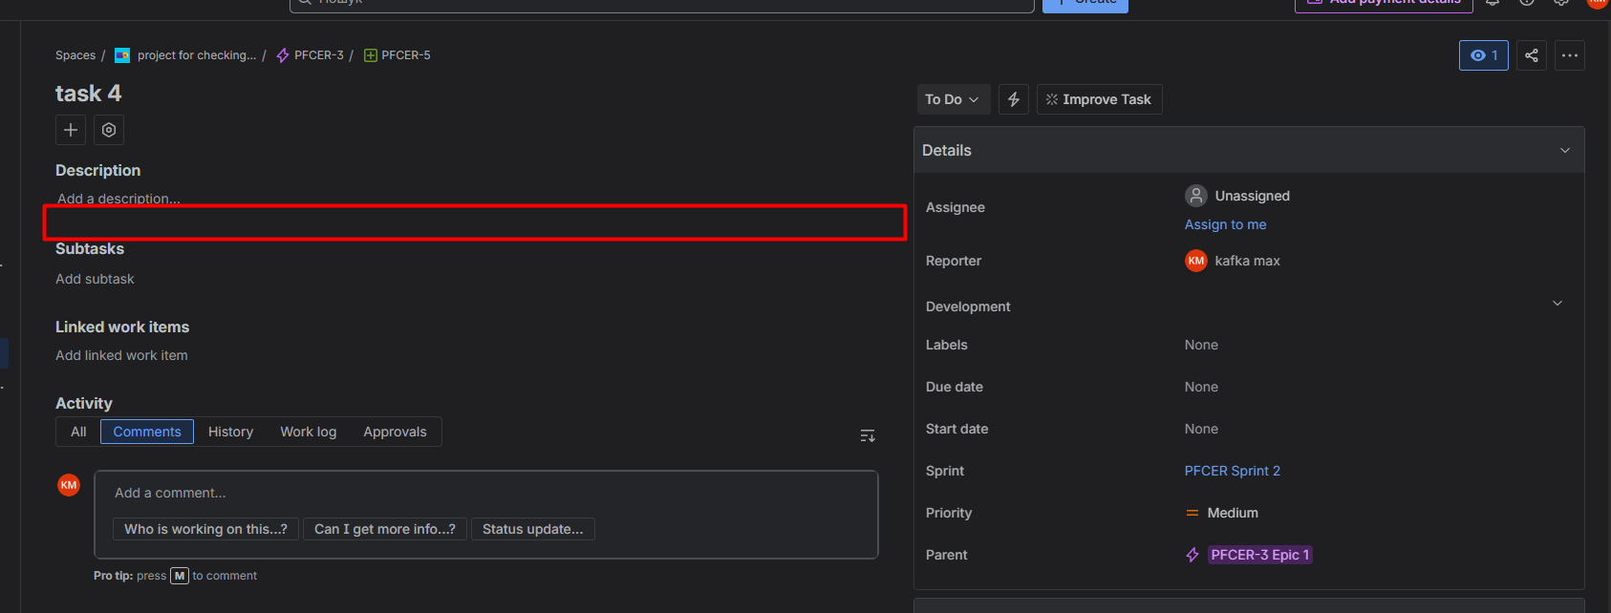The width and height of the screenshot is (1611, 613).
Task: Open the three-dot more actions menu
Action: pyautogui.click(x=1570, y=55)
